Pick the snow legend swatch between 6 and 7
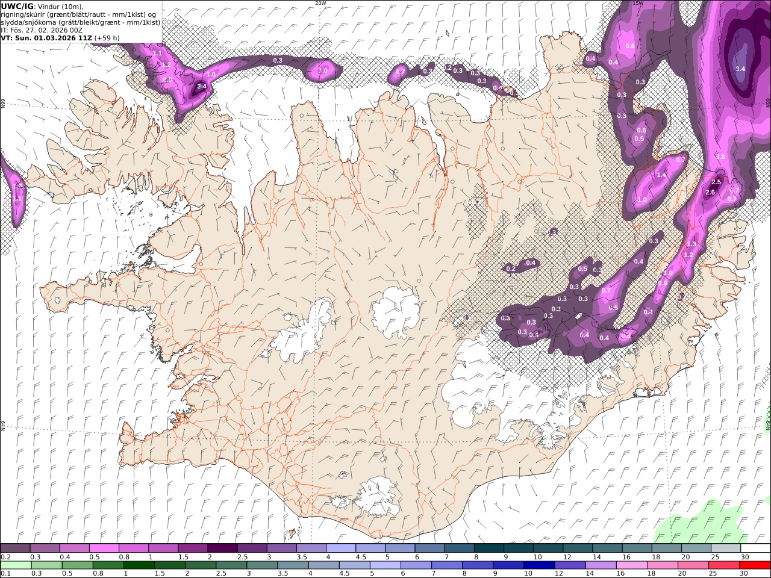Screen dimensions: 771x578 point(429,548)
